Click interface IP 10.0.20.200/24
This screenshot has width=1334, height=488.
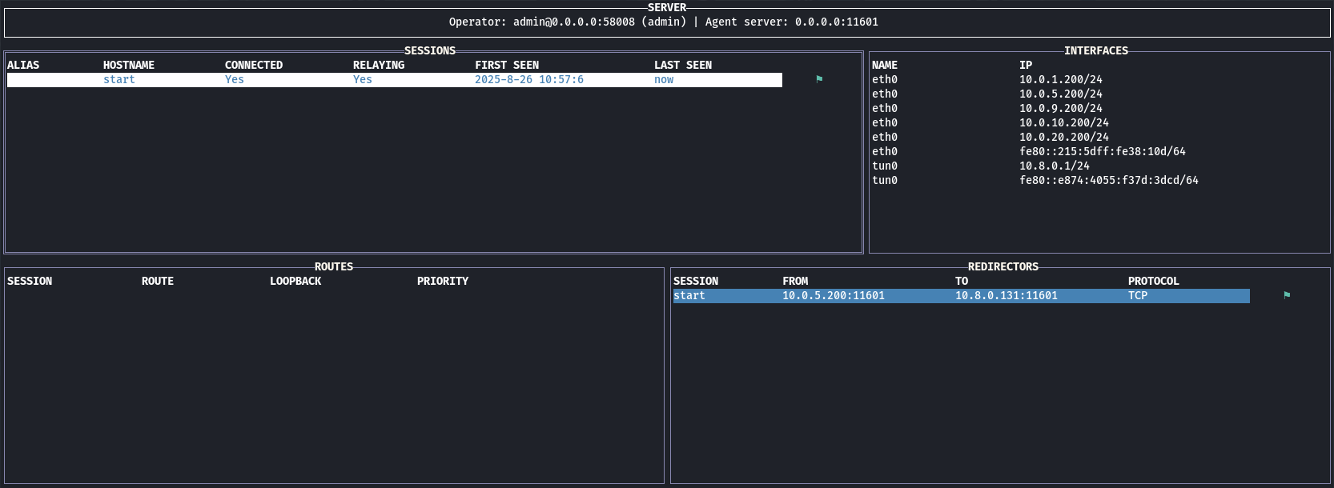coord(1064,138)
